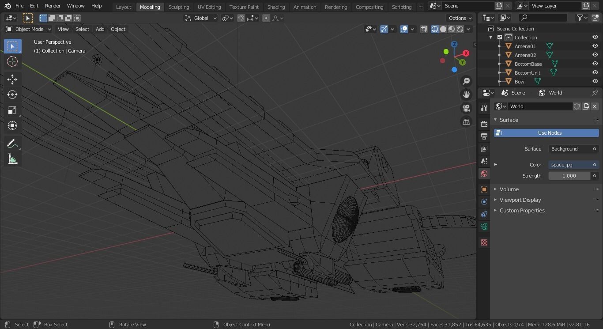Viewport: 603px width, 329px height.
Task: Switch perspective/orthographic grid icon
Action: (466, 122)
